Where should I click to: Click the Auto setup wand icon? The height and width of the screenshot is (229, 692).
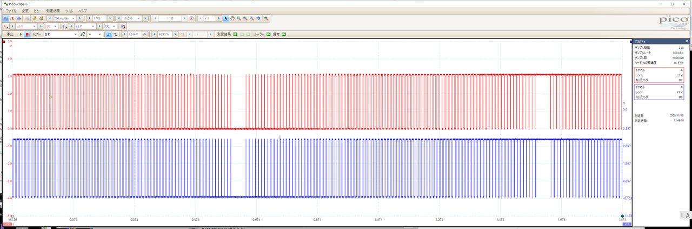(34, 18)
